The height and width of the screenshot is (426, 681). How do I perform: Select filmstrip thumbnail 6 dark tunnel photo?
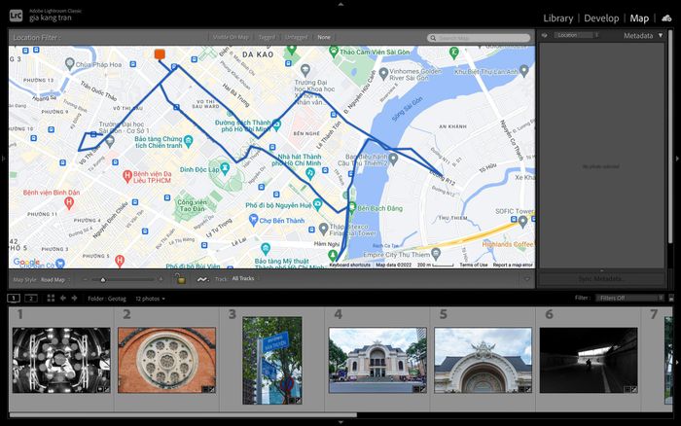(x=589, y=361)
